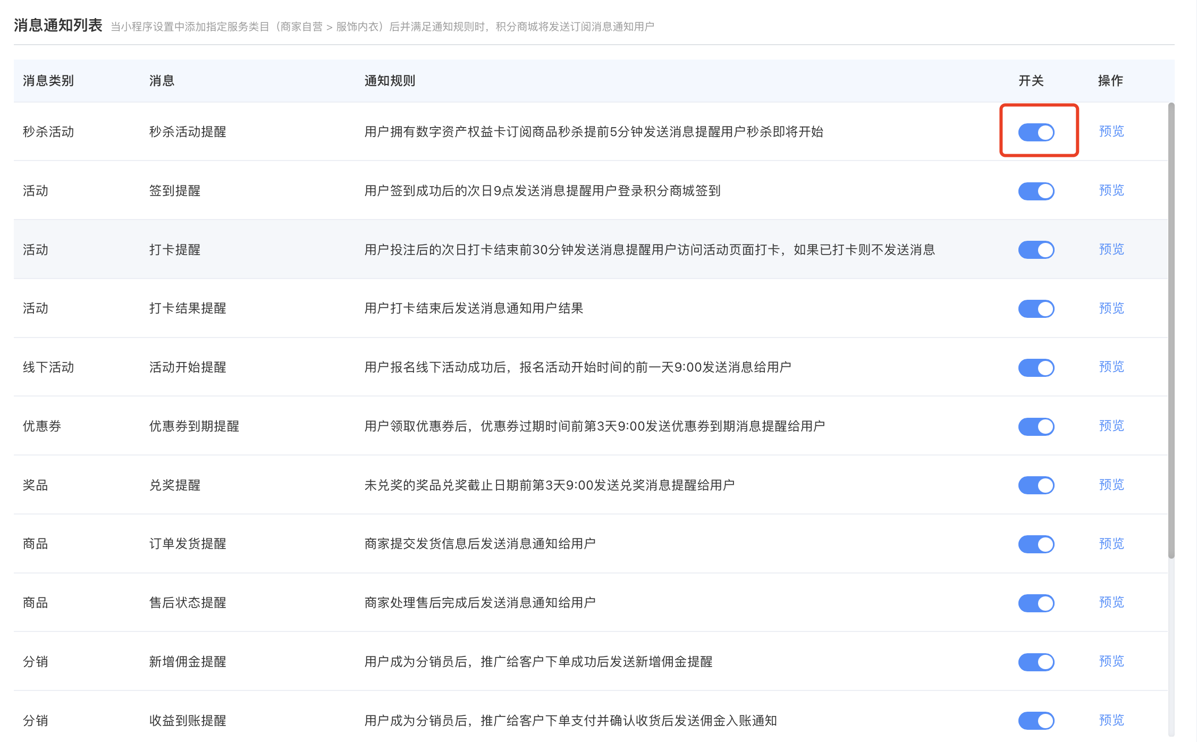
Task: Open 预览 for 签到提醒
Action: (x=1111, y=190)
